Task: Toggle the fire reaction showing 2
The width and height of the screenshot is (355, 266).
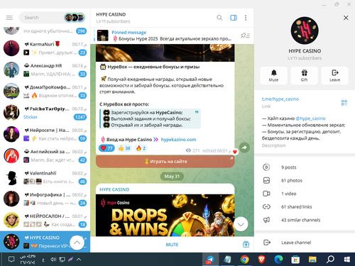Action: 141,148
